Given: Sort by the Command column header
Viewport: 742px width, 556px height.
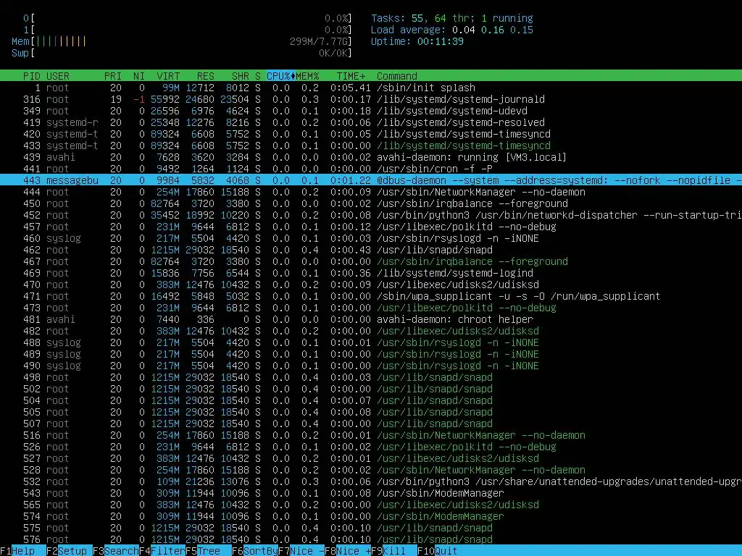Looking at the screenshot, I should point(397,76).
